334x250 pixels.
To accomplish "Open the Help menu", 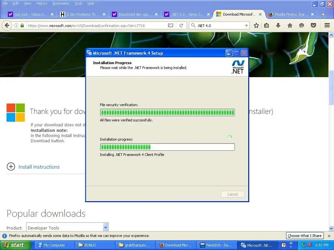I will pyautogui.click(x=91, y=3).
